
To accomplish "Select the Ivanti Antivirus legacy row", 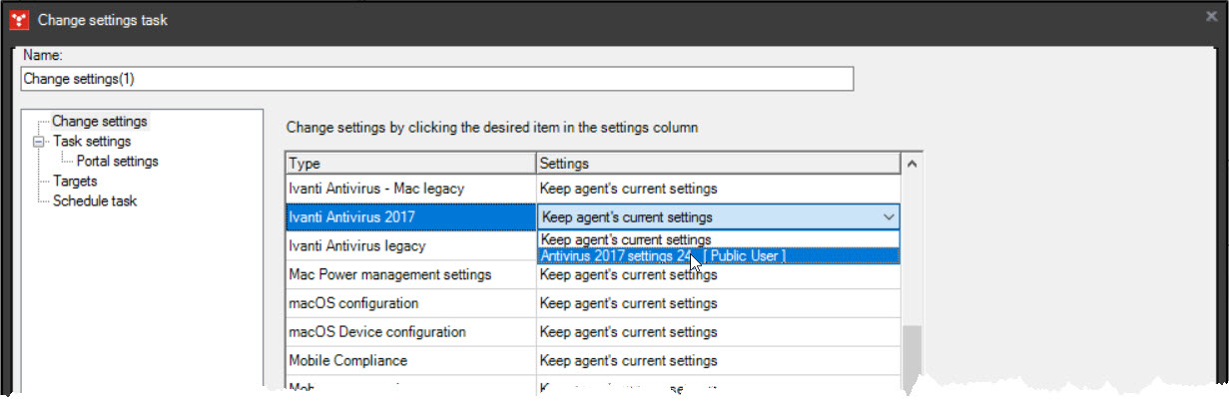I will point(409,246).
